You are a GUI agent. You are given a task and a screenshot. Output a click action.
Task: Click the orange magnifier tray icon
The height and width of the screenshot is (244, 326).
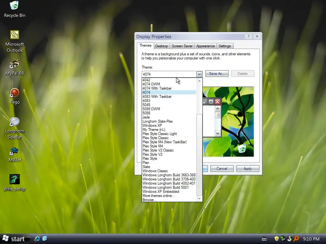click(296, 239)
